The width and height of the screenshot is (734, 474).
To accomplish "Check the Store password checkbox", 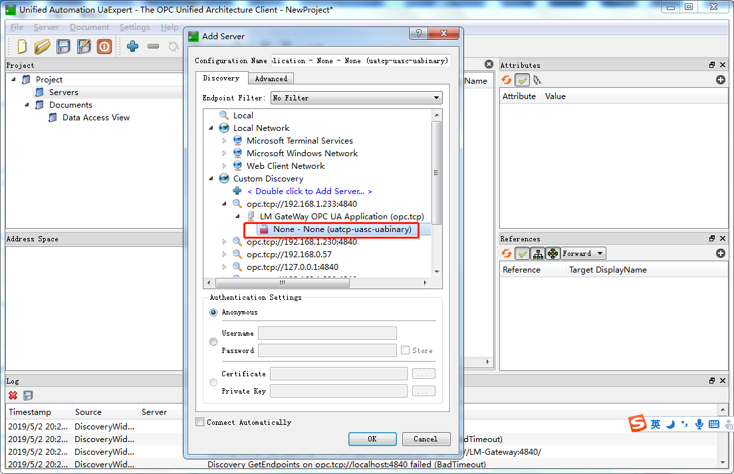I will pyautogui.click(x=406, y=350).
